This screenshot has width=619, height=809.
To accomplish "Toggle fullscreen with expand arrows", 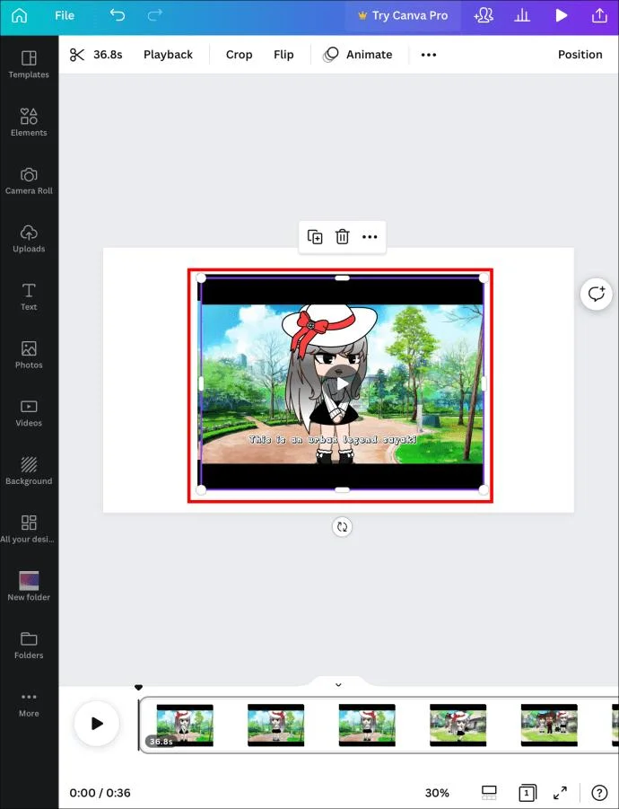I will (561, 793).
